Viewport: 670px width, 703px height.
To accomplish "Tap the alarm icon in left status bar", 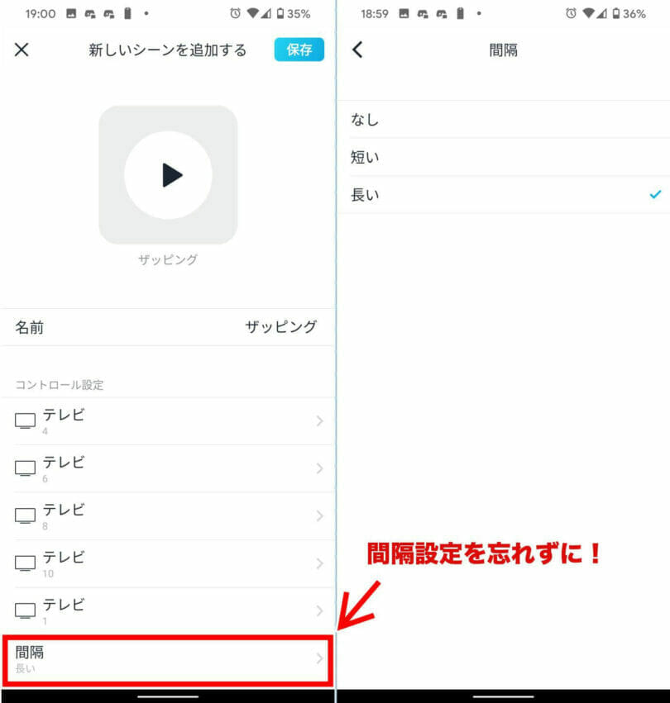I will coord(235,13).
